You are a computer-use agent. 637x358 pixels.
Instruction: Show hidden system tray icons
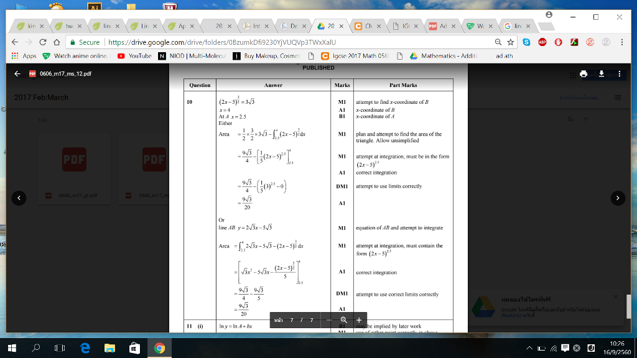pos(530,348)
